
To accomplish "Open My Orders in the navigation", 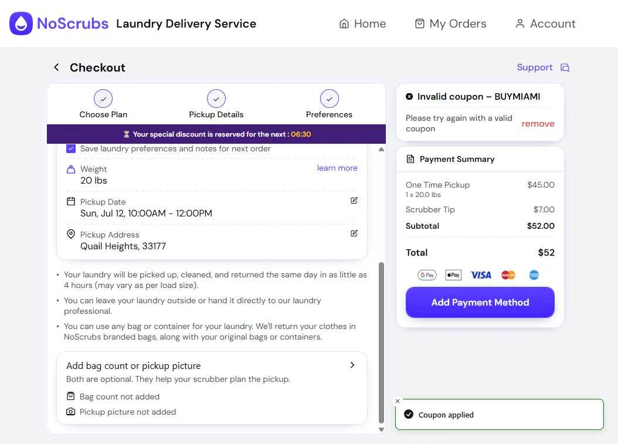I will pos(450,23).
